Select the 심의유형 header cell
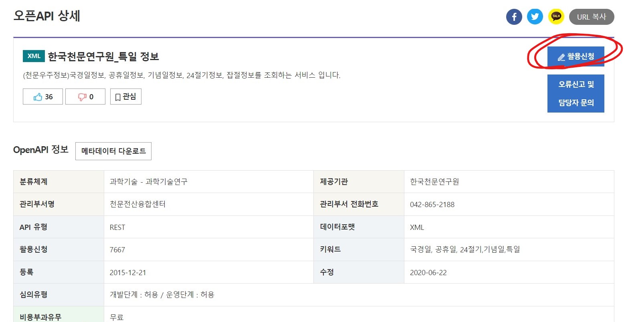The image size is (624, 322). pos(59,295)
